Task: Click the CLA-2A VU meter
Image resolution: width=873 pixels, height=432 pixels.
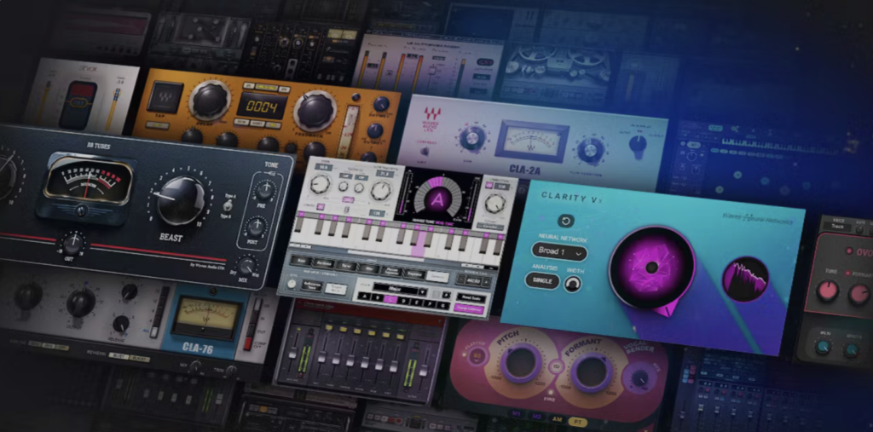Action: (x=532, y=141)
